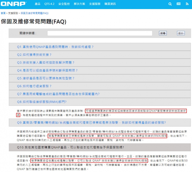Expand Q1 about QNAP product problems
Screen dimensions: 192x172
tap(100, 47)
